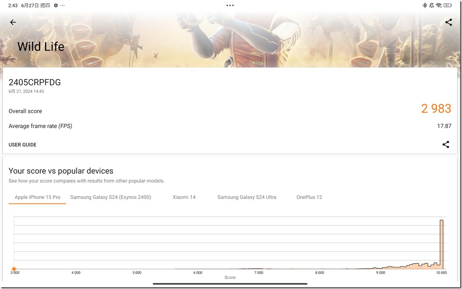Click the 9 000 axis label
This screenshot has width=462, height=289.
pyautogui.click(x=381, y=273)
